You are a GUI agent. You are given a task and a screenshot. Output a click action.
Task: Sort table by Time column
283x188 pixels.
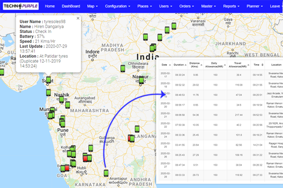pos(258,65)
